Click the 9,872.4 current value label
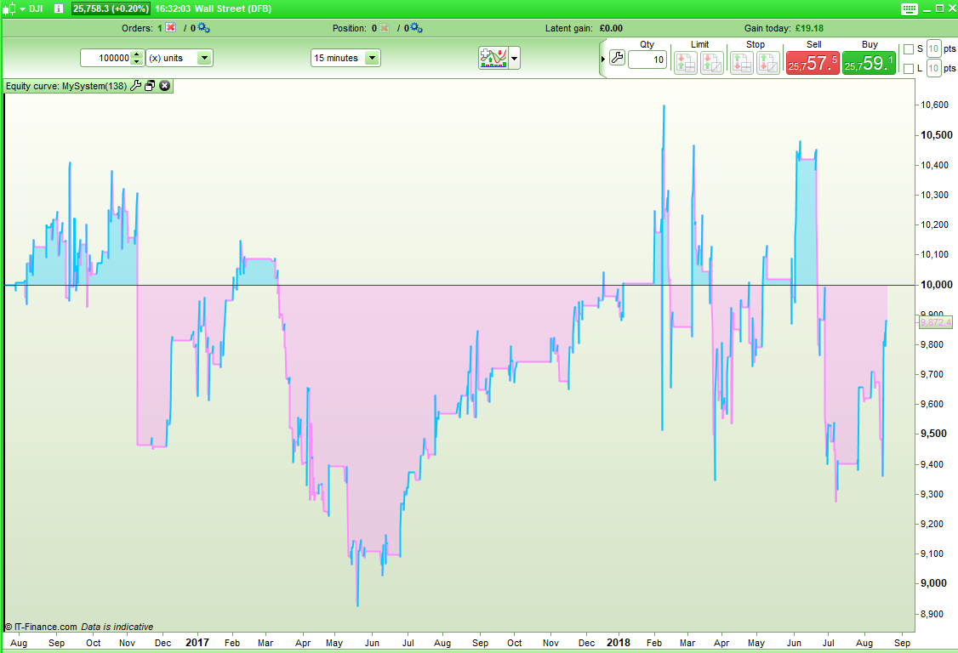The width and height of the screenshot is (958, 653). click(935, 322)
